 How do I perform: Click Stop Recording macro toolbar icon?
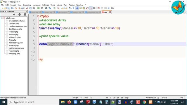click(x=102, y=8)
